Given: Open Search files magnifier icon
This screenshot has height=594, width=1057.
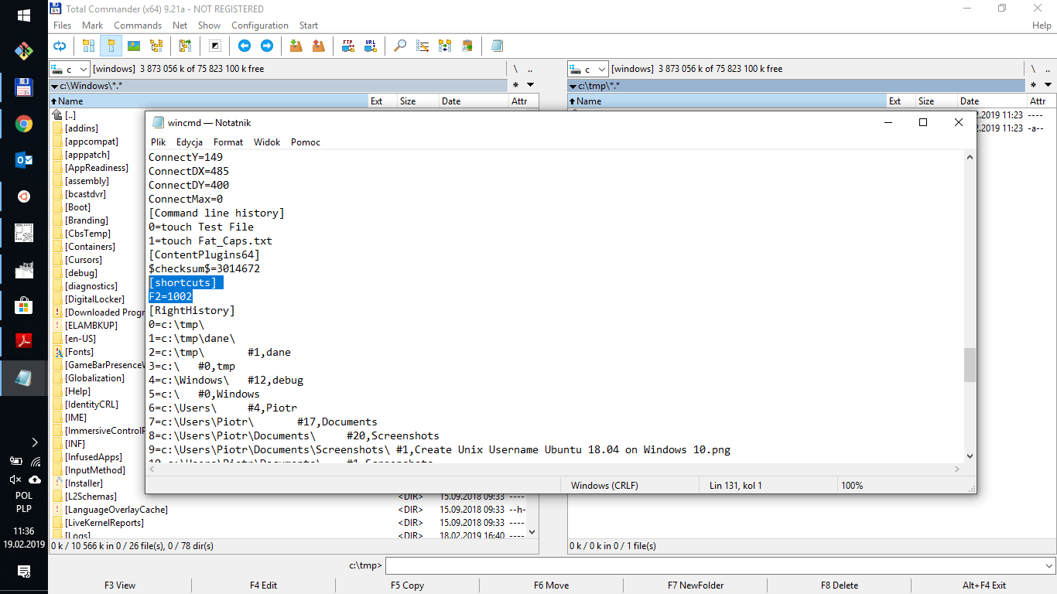Looking at the screenshot, I should [x=400, y=46].
